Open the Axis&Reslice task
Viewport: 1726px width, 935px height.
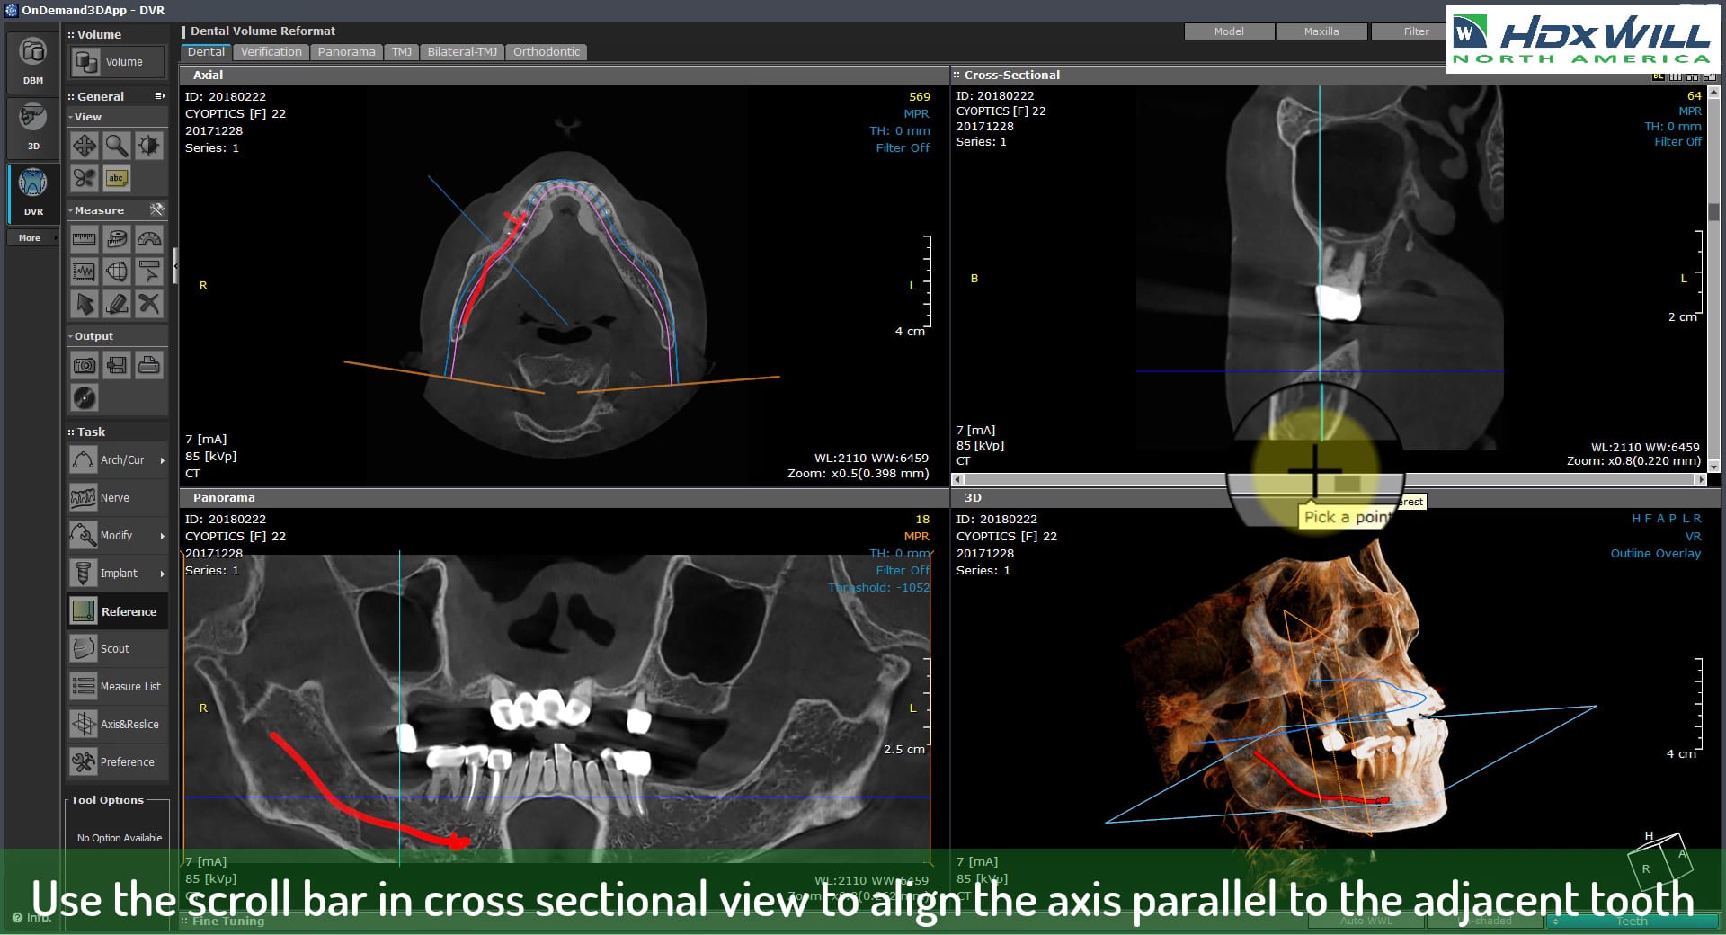(118, 724)
